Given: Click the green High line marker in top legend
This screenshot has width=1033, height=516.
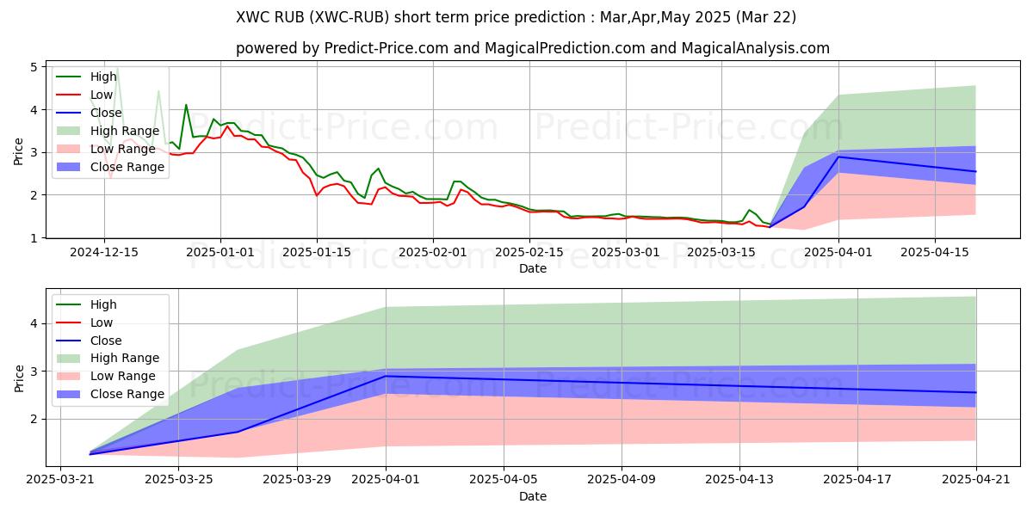Looking at the screenshot, I should (x=71, y=77).
